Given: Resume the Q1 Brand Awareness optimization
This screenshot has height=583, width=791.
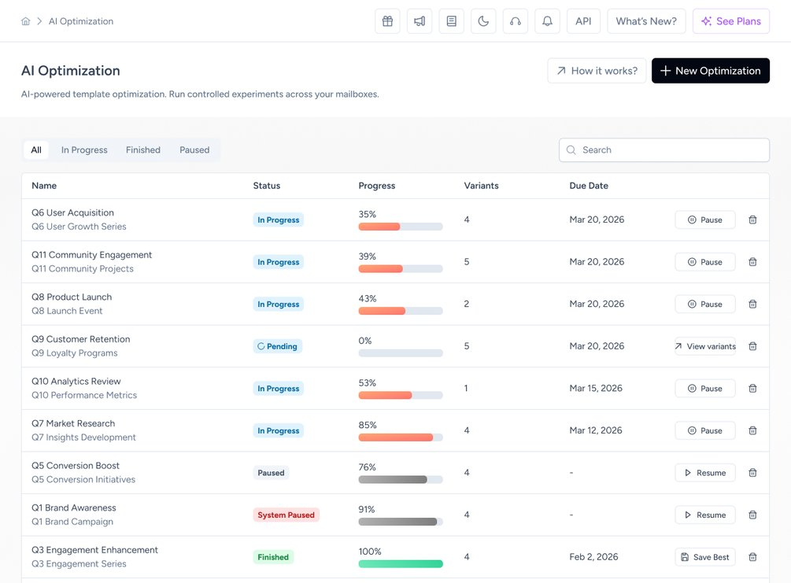Looking at the screenshot, I should pyautogui.click(x=704, y=515).
